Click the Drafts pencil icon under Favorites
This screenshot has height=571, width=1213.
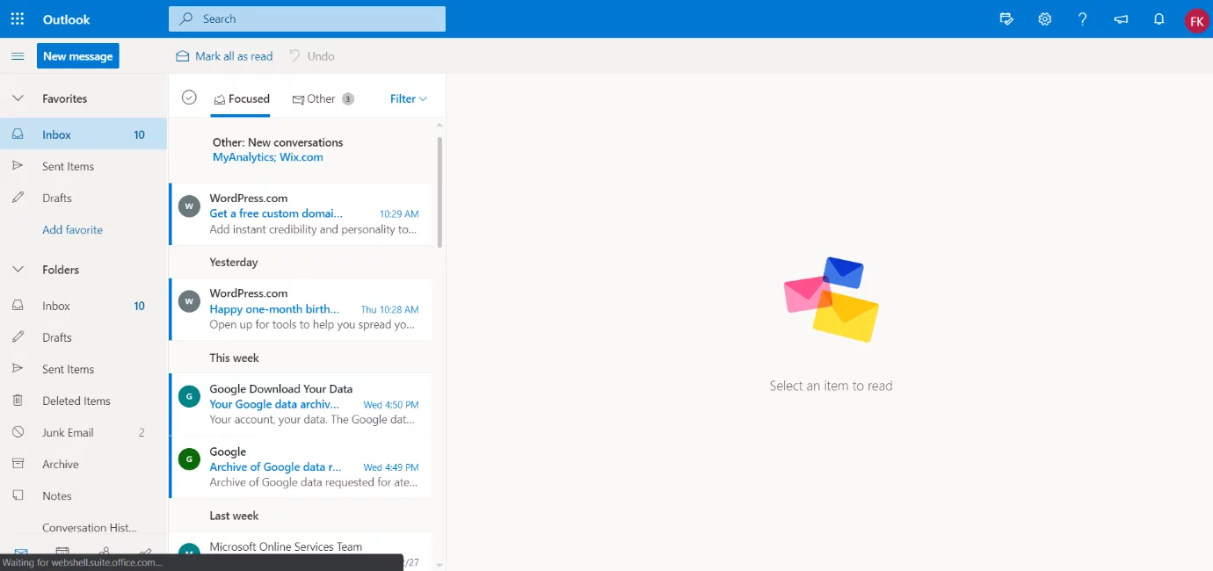(x=18, y=198)
